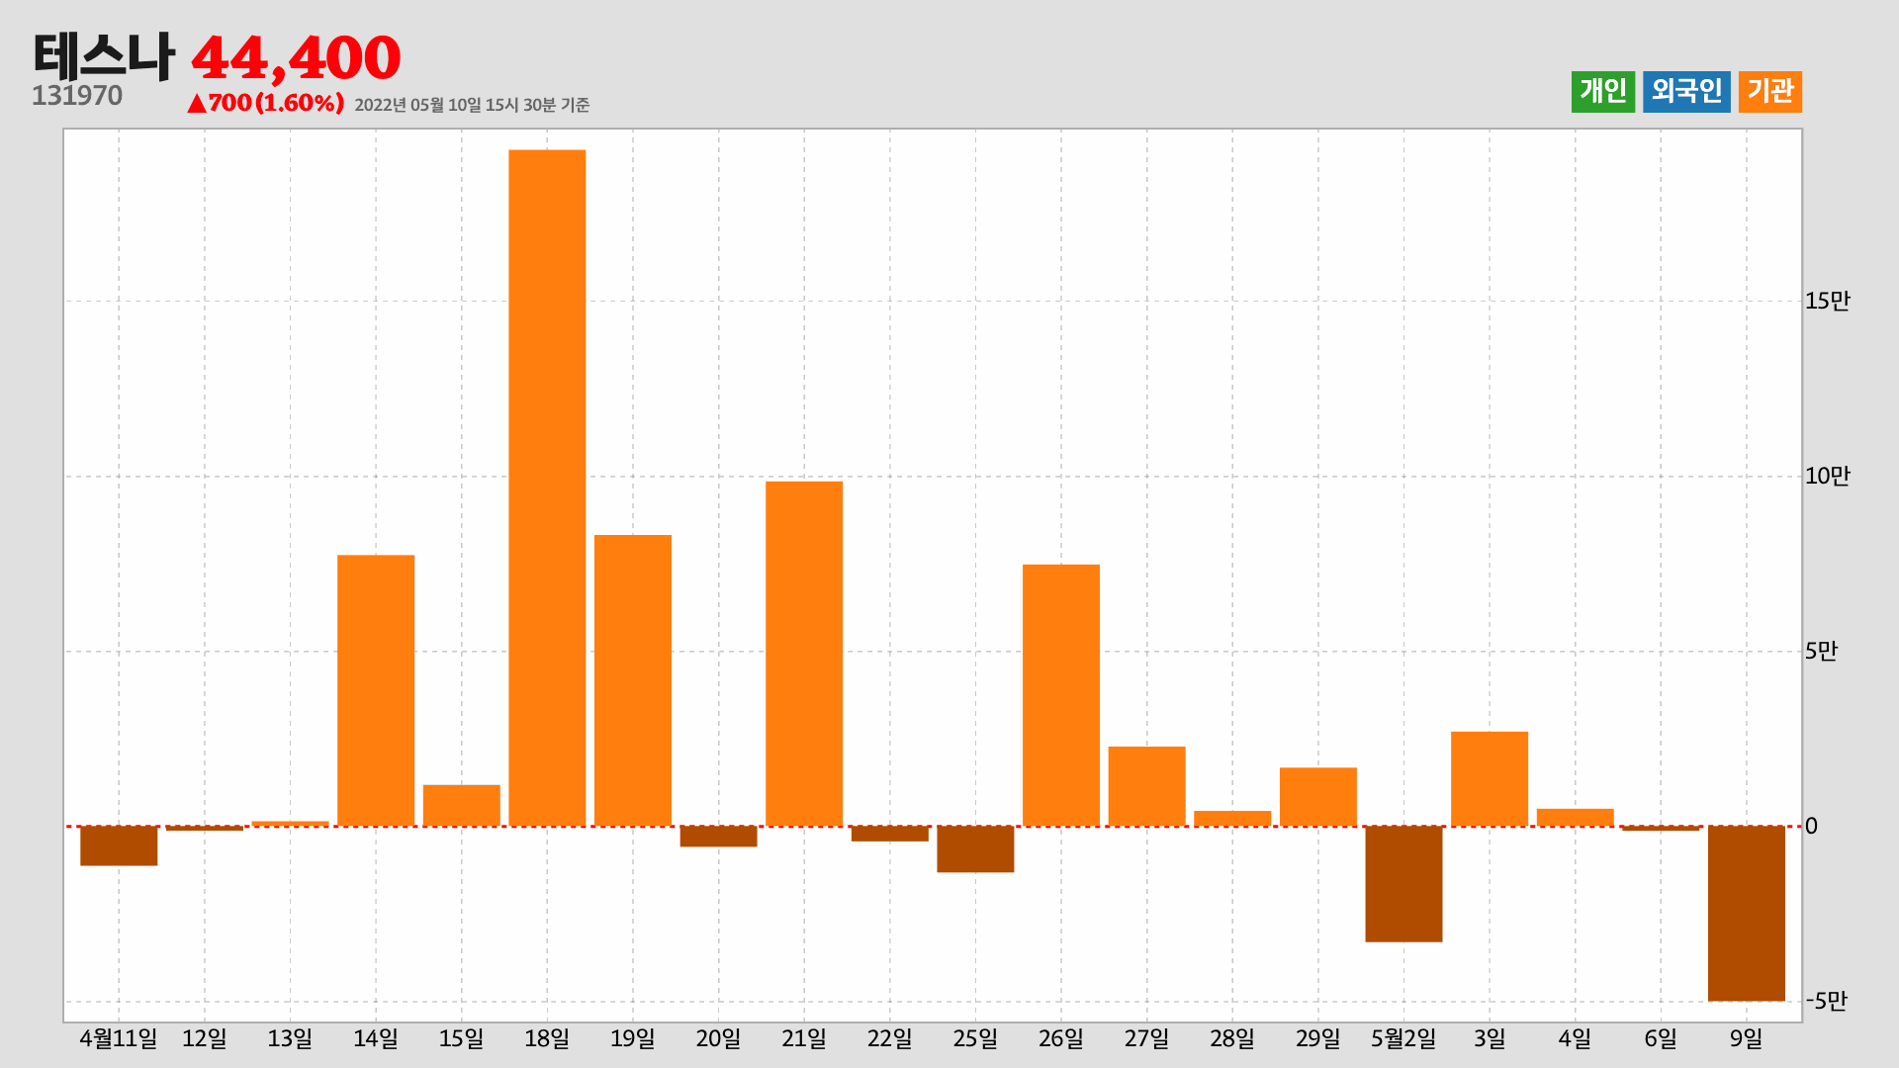Screen dimensions: 1899x1068
Task: Click the 4일 date label
Action: tap(1576, 1038)
